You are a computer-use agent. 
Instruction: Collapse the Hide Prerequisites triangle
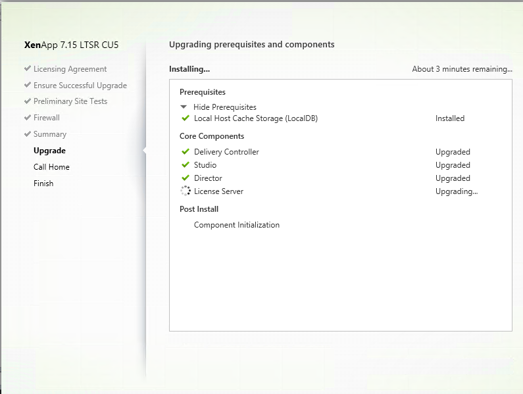click(x=184, y=107)
